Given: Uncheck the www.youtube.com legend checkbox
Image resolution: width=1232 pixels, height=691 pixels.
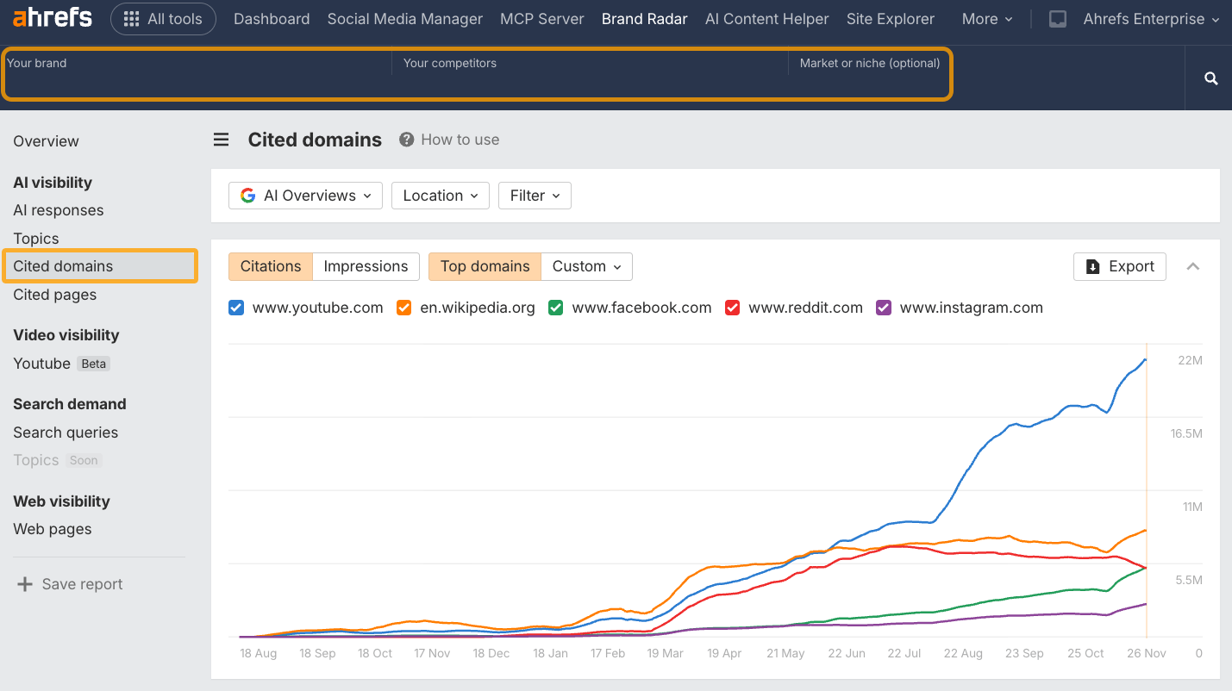Looking at the screenshot, I should pos(236,307).
